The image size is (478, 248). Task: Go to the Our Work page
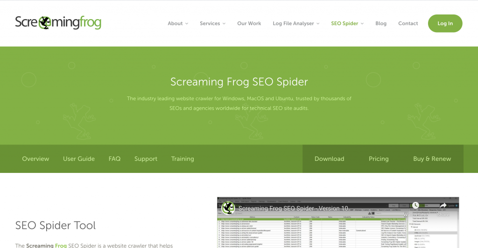click(x=249, y=23)
